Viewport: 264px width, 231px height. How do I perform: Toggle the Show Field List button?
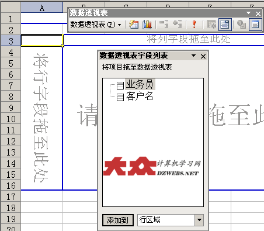(x=255, y=25)
